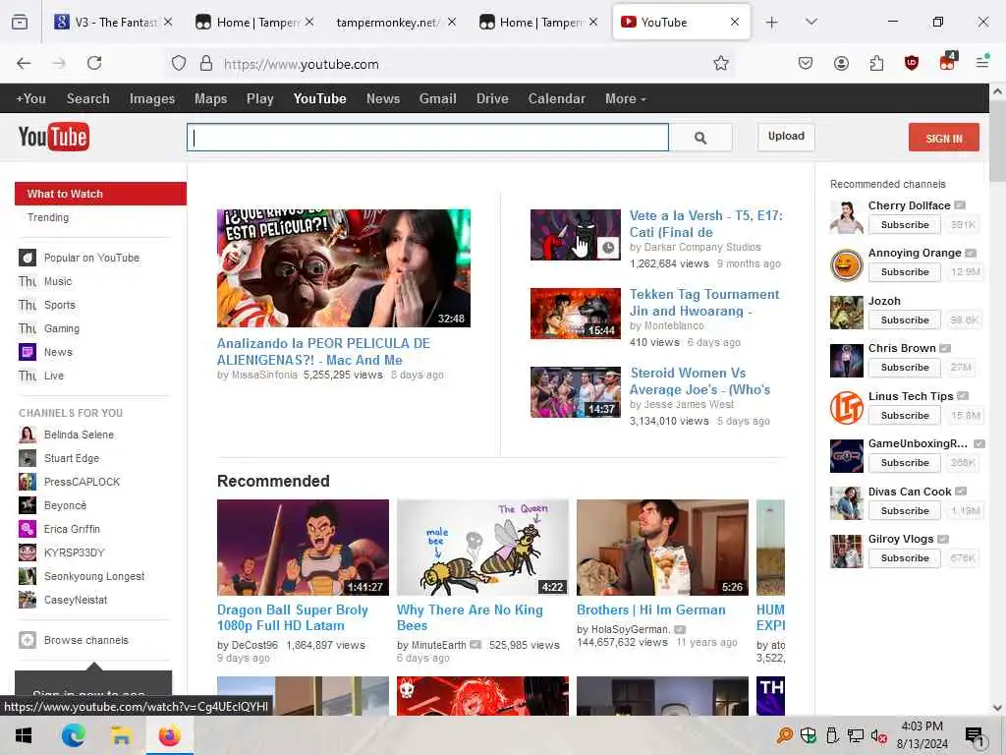Open the list all tabs chevron
Viewport: 1006px width, 755px height.
pyautogui.click(x=810, y=23)
